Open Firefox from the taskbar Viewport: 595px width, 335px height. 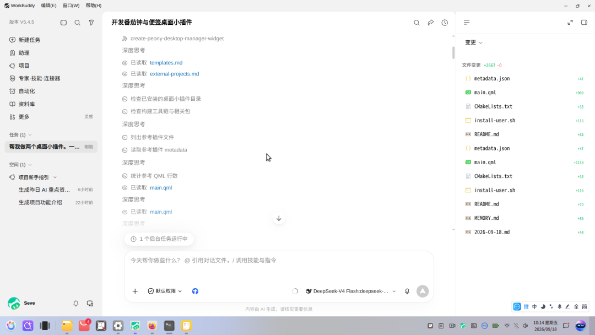click(x=152, y=326)
